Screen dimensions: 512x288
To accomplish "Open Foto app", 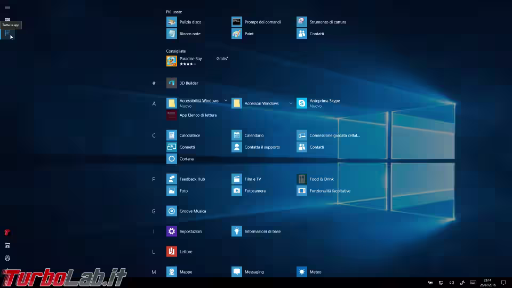I will [x=177, y=191].
